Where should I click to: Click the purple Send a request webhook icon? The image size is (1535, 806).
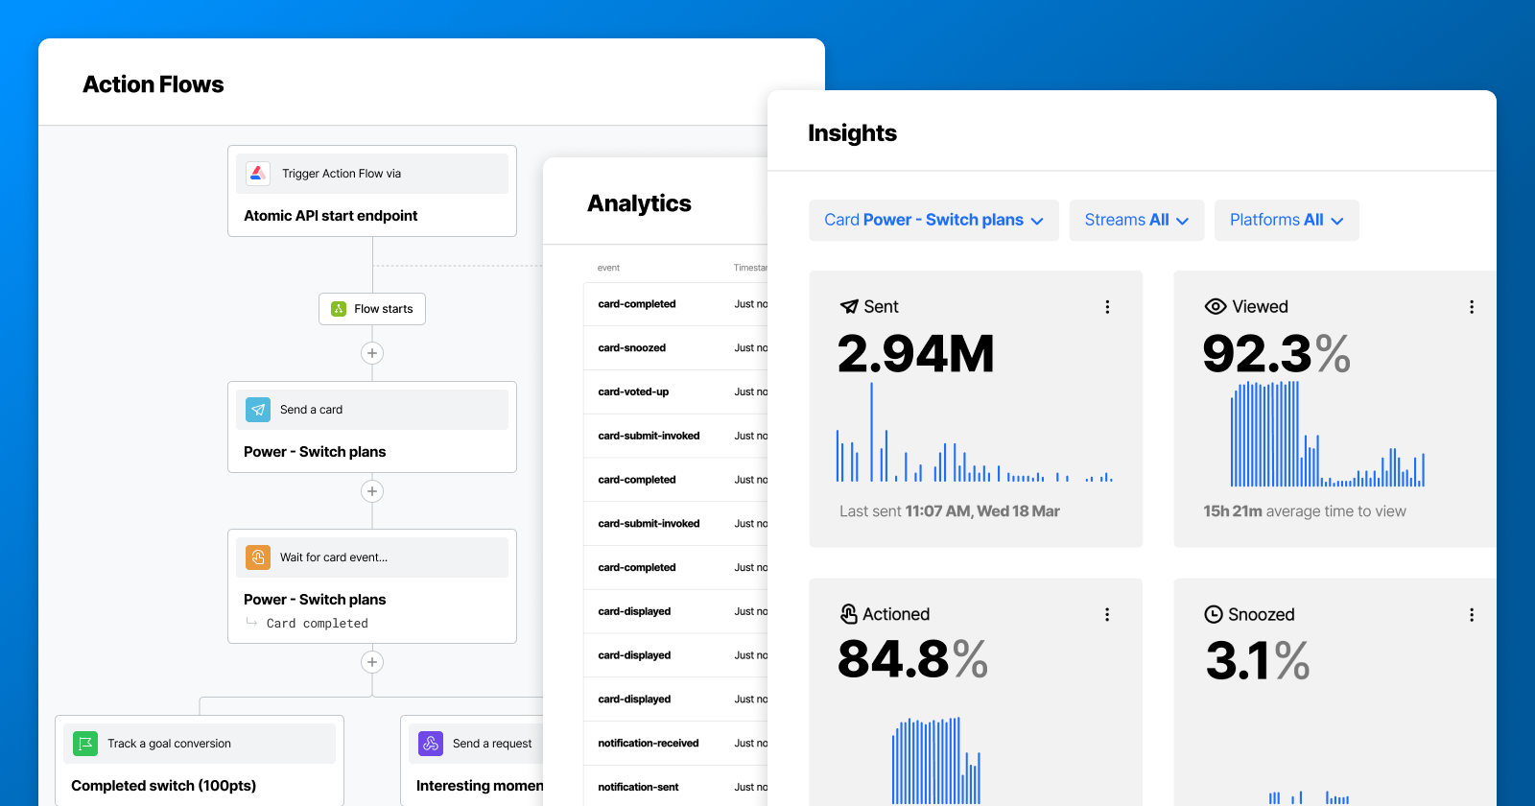click(431, 744)
